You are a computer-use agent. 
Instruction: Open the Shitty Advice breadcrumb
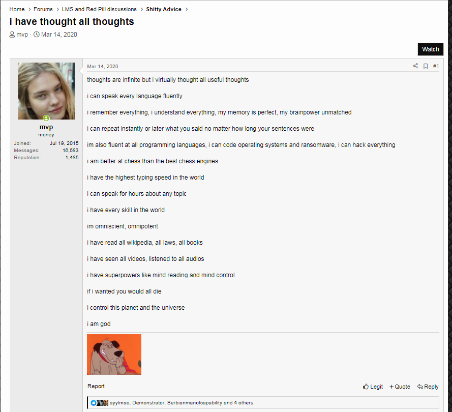pos(164,9)
